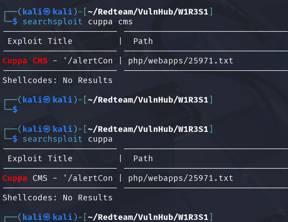288x222 pixels.
Task: Click the 'php/webapps/25971.txt' path in the second table
Action: pyautogui.click(x=181, y=178)
